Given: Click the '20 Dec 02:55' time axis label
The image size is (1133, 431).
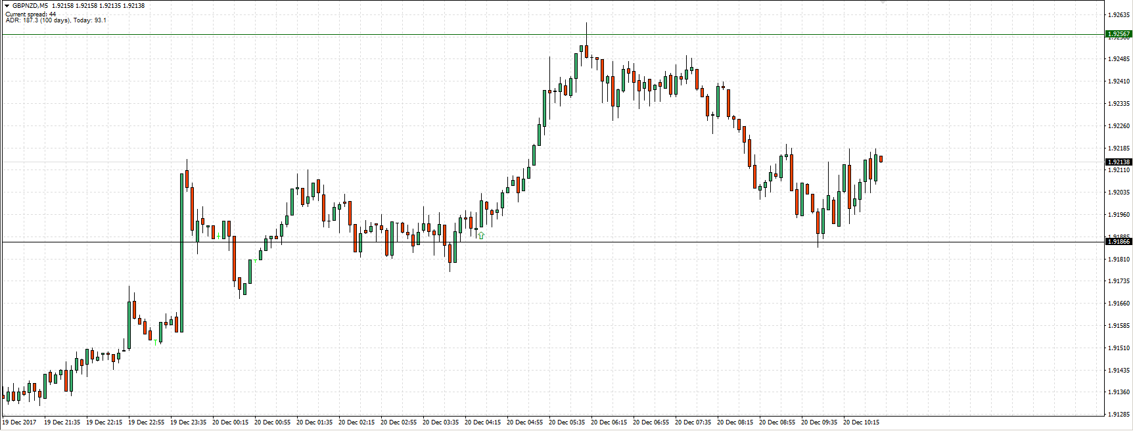Looking at the screenshot, I should tap(398, 422).
